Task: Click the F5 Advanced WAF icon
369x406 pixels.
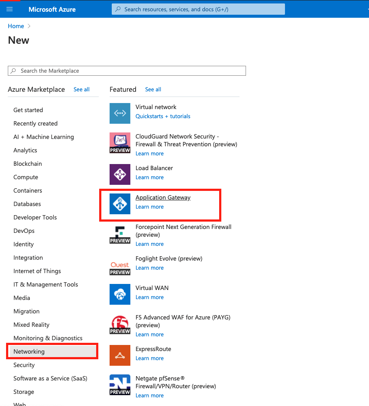Action: [120, 324]
